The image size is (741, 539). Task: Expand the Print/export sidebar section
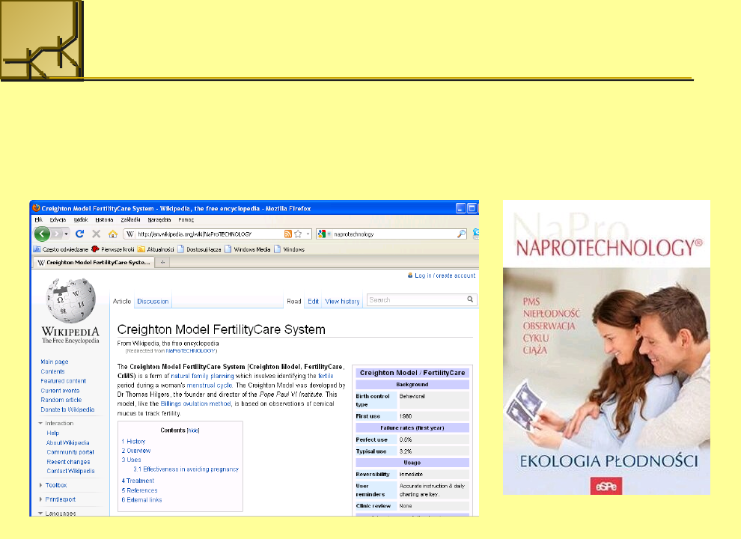(41, 499)
